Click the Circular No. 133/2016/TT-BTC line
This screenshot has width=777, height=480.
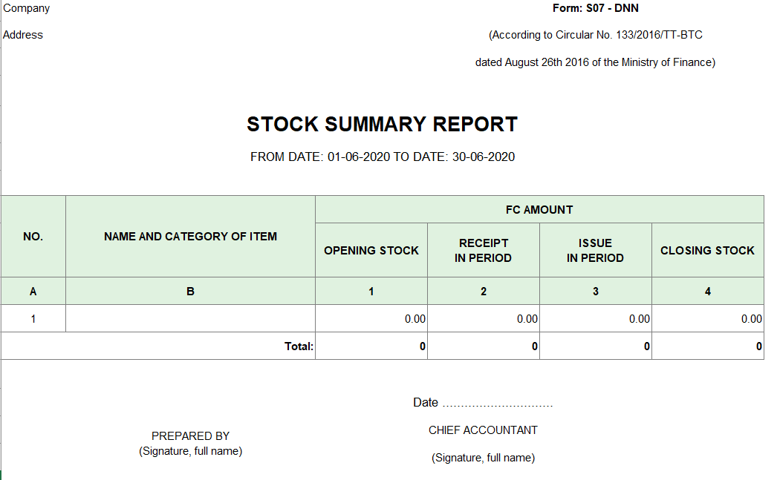pos(595,35)
